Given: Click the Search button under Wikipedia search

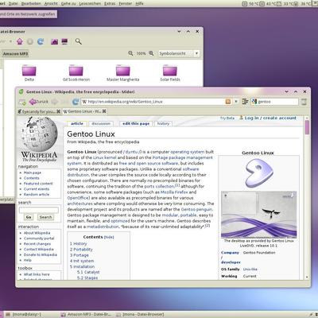Looking at the screenshot, I should click(45, 217).
